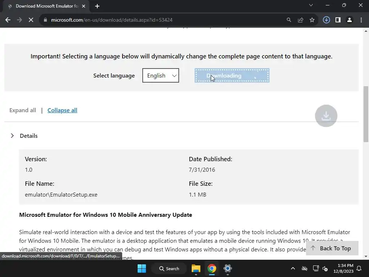The width and height of the screenshot is (369, 277).
Task: Collapse the Details section chevron
Action: click(12, 136)
